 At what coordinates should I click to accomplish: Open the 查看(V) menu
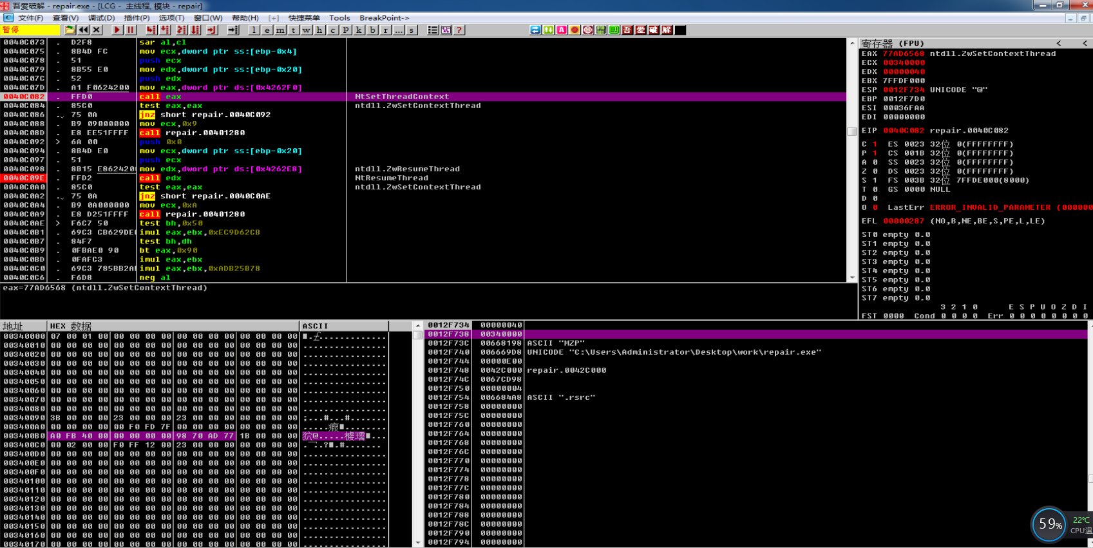[66, 18]
